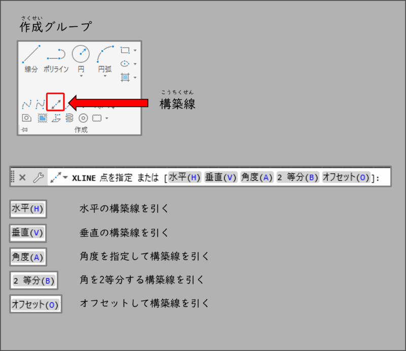Click the 作成グループ heading
406x351 pixels.
click(x=56, y=27)
